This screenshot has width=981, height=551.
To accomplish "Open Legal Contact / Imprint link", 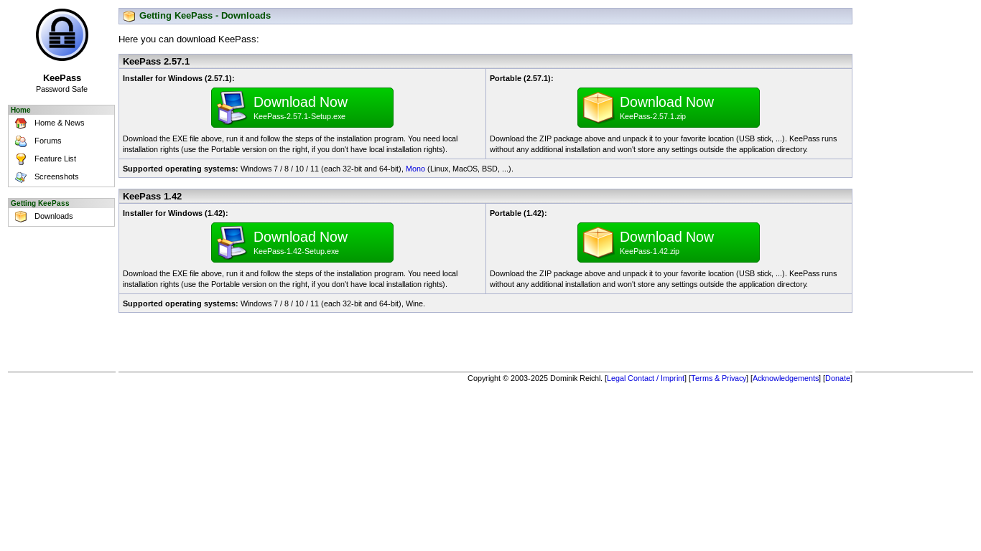I will click(x=646, y=379).
